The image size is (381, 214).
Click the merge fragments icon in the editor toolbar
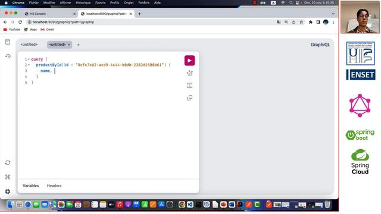tap(189, 86)
